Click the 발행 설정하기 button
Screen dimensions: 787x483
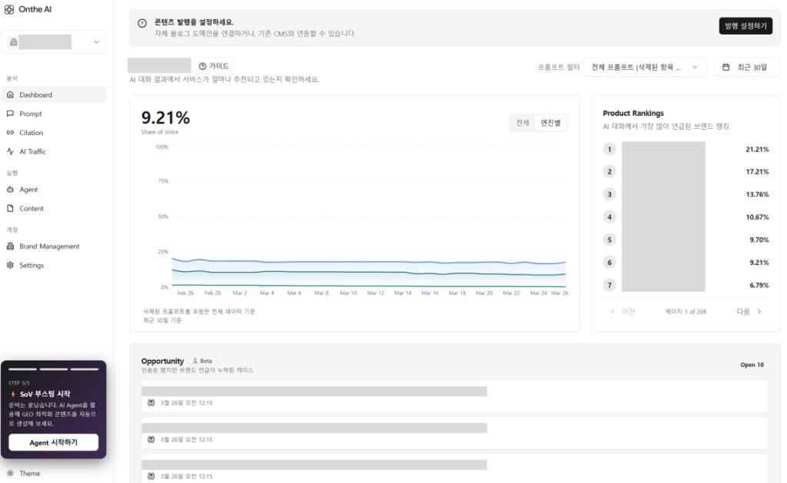pos(745,26)
